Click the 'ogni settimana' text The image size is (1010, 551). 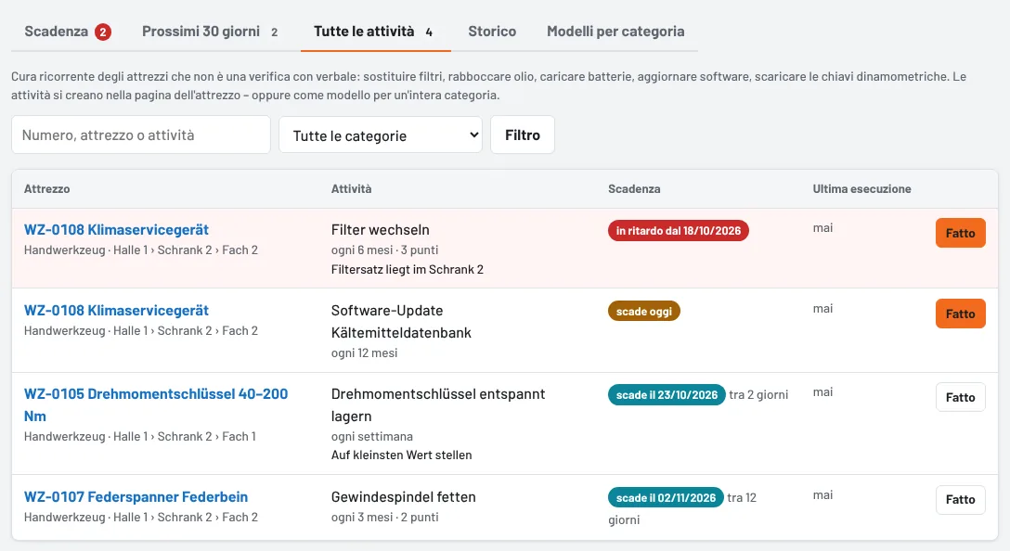tap(371, 436)
